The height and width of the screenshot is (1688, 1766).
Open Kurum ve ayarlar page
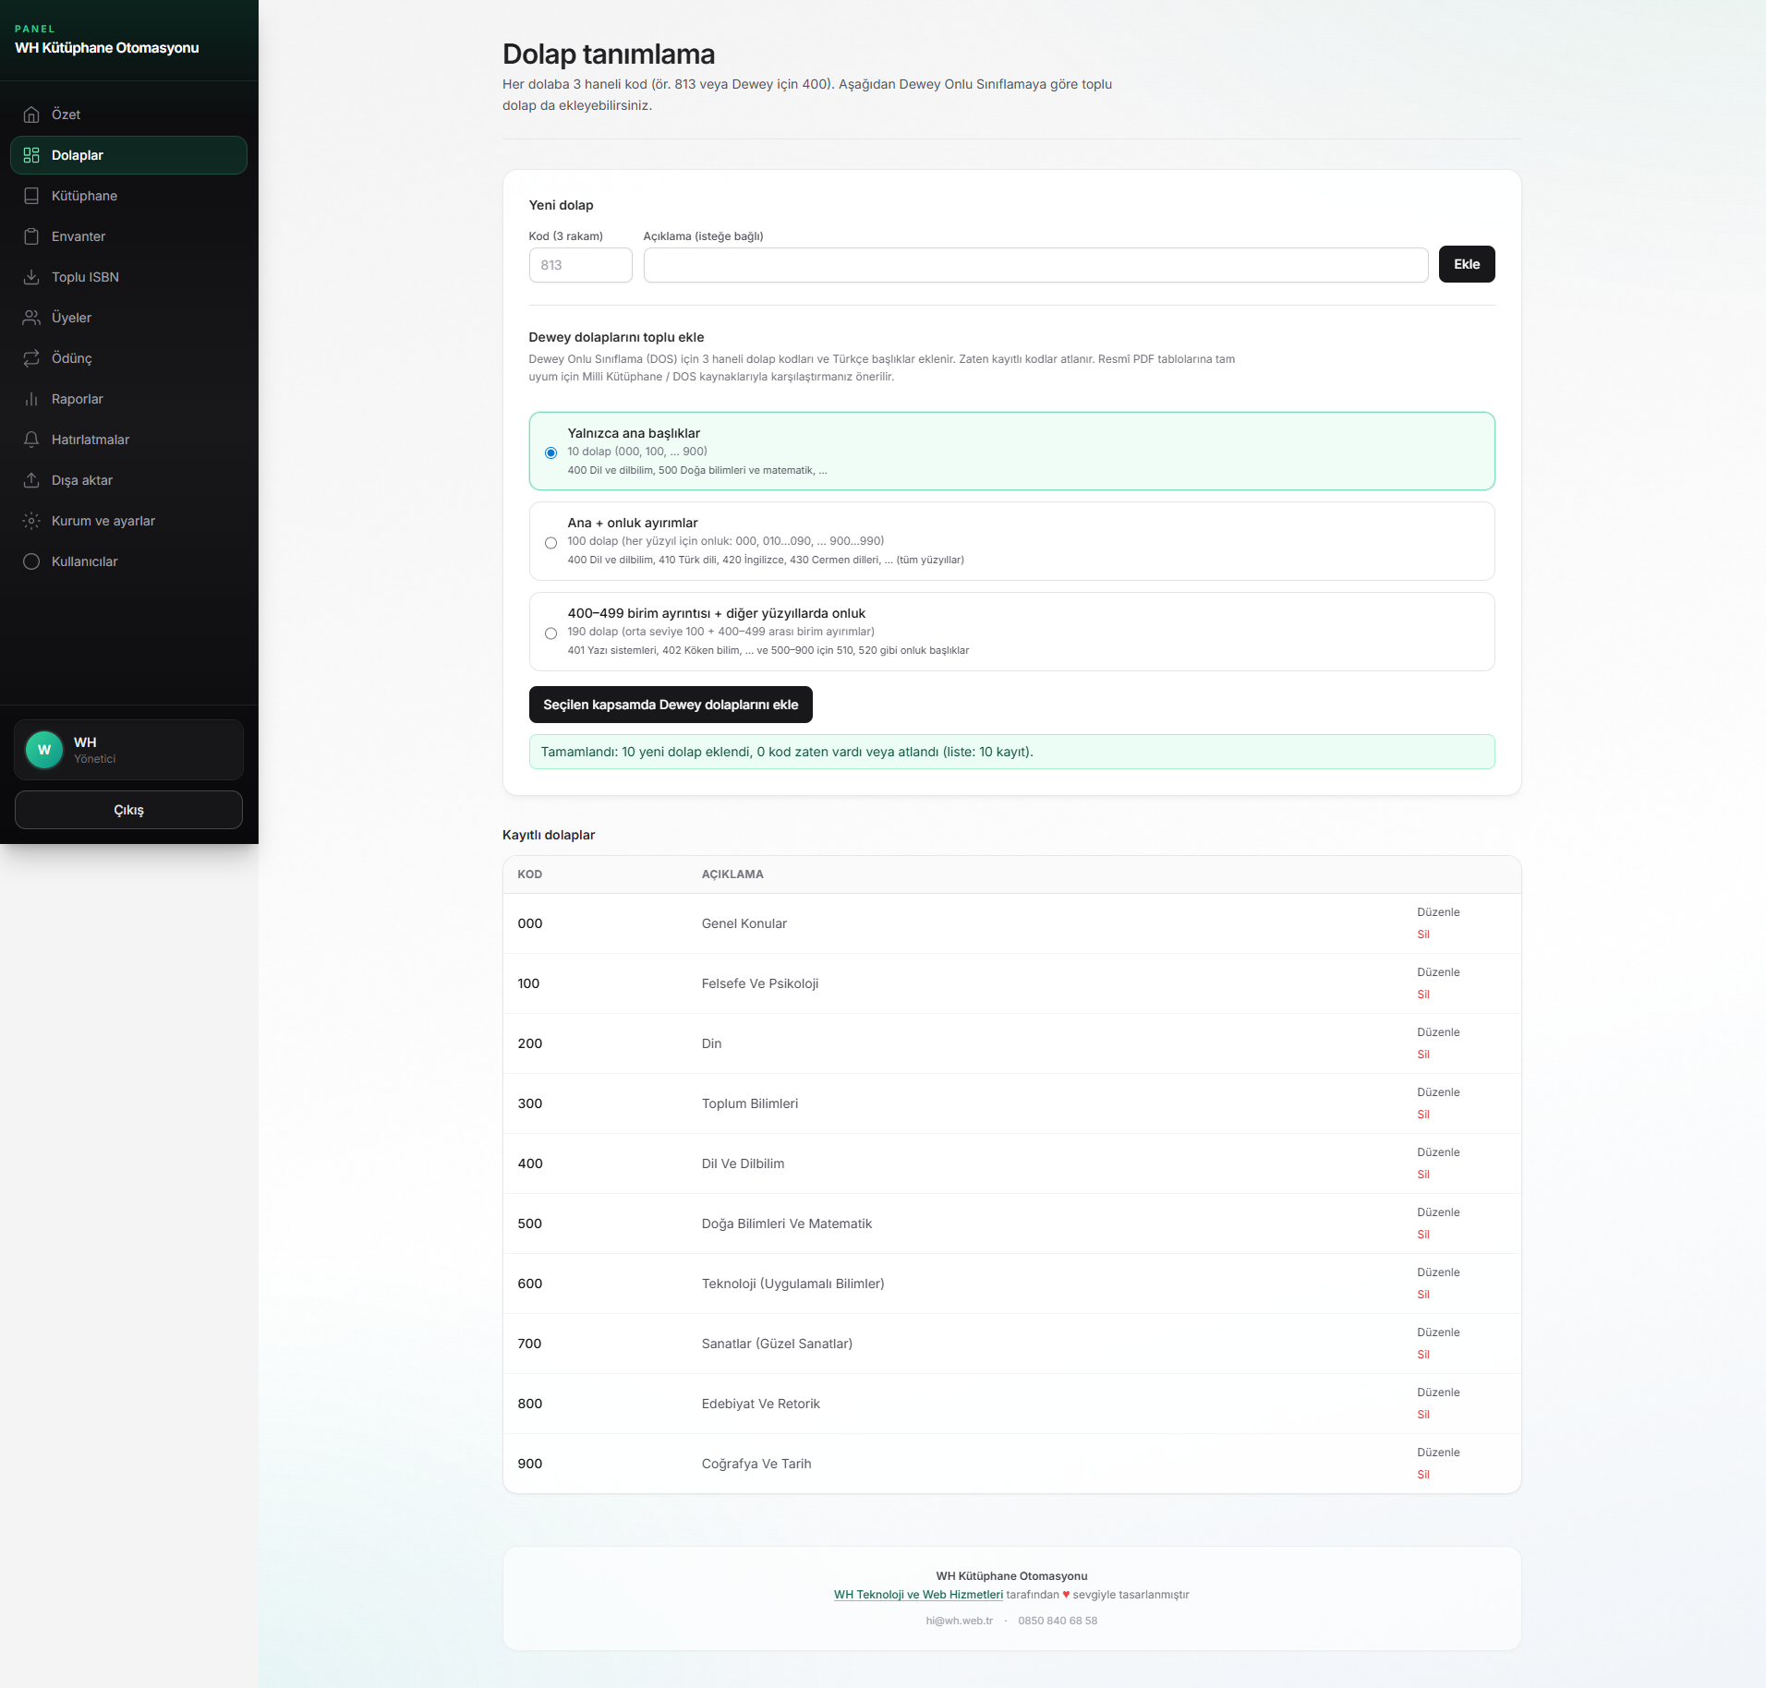click(x=128, y=521)
